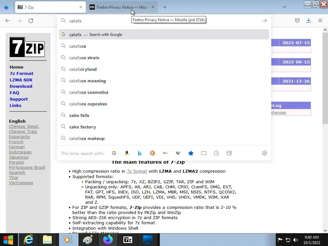The image size is (328, 246).
Task: Click the Actions search shortcut icon
Action: [x=229, y=153]
